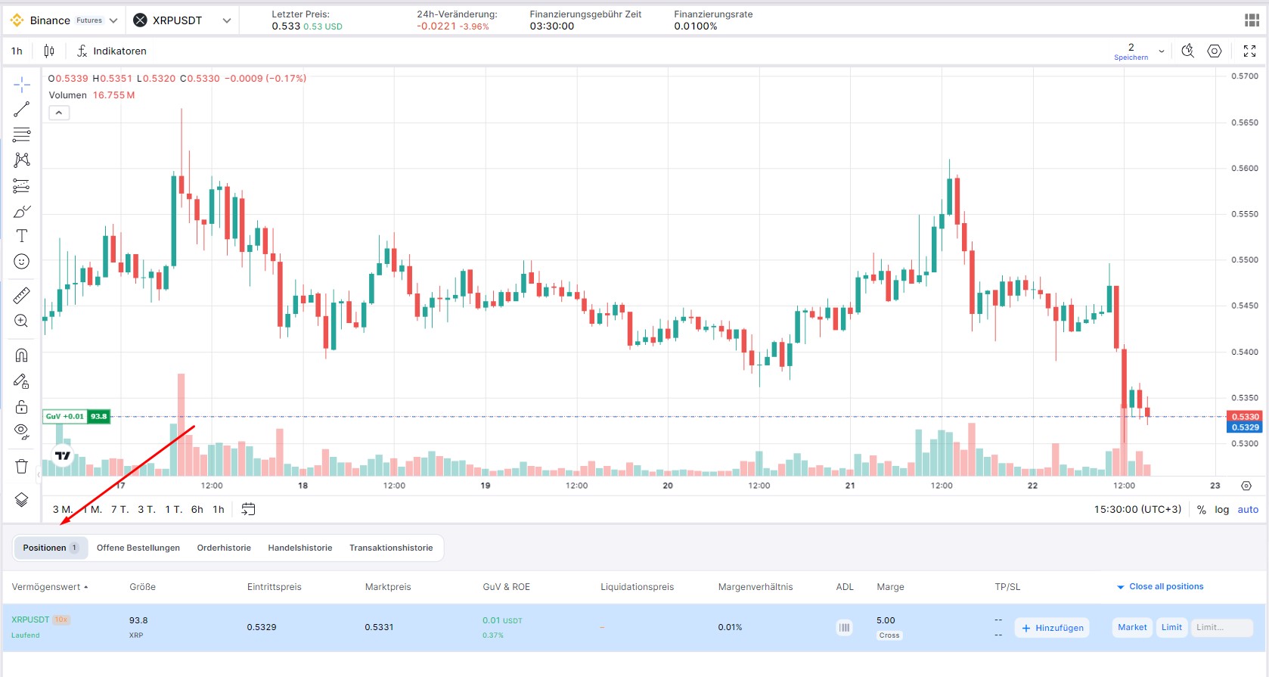1269x677 pixels.
Task: Select the crosshair cursor tool
Action: pos(21,84)
